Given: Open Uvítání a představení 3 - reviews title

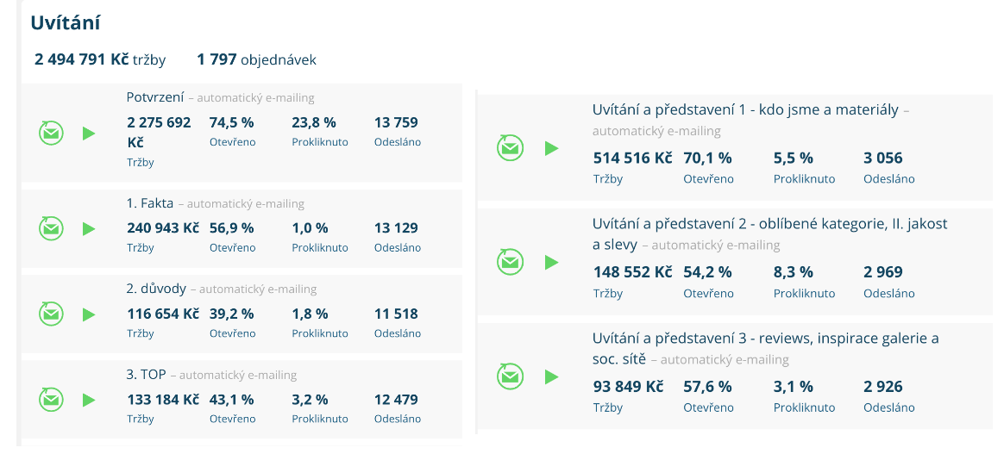Looking at the screenshot, I should [765, 338].
